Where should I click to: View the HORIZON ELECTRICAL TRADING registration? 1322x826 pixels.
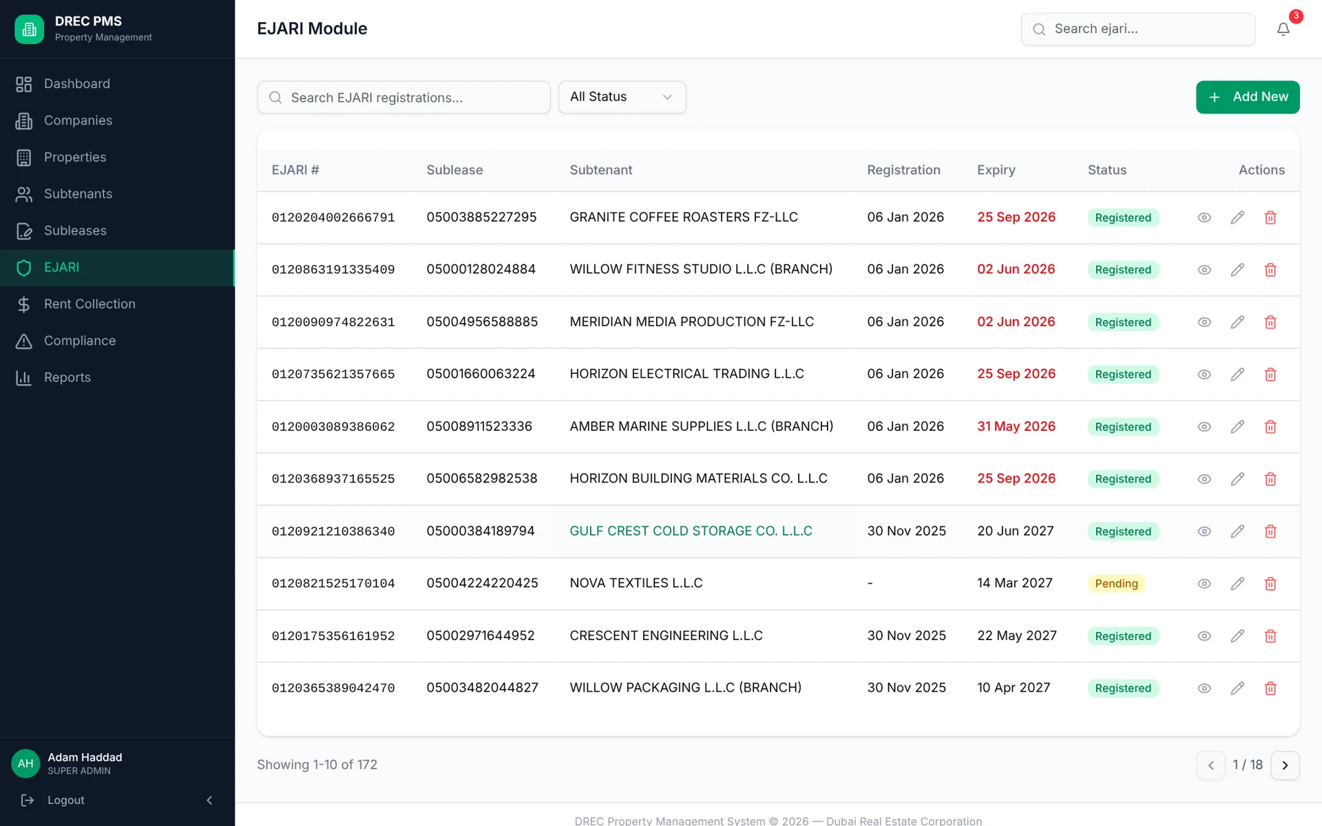1204,374
